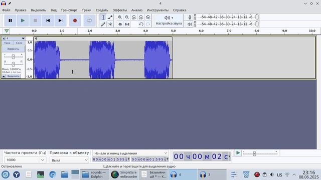Start playback with the green Play button

click(23, 20)
